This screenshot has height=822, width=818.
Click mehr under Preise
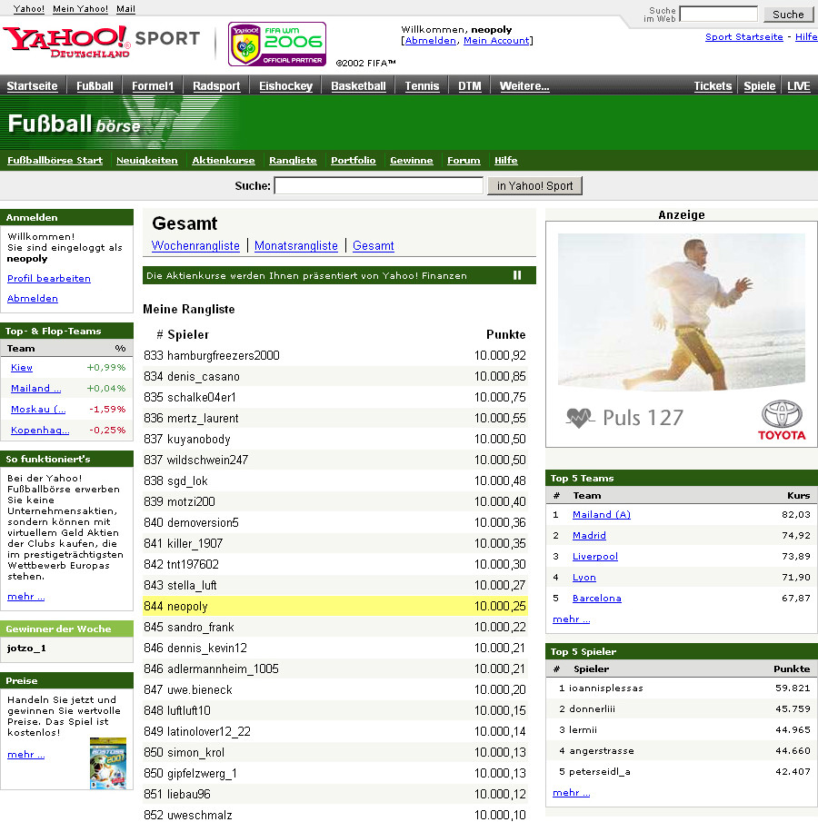click(x=25, y=755)
